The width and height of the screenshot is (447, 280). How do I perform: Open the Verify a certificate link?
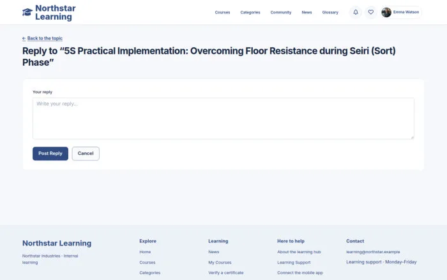pyautogui.click(x=226, y=273)
